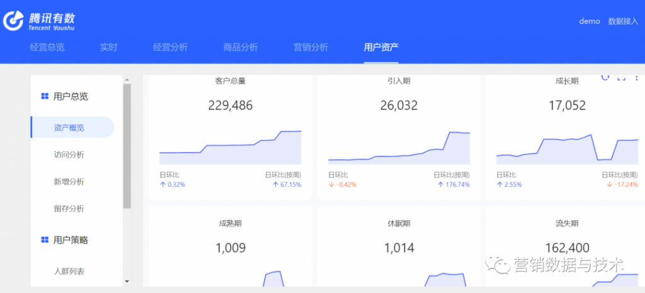Select the 营销分析 tab

pos(311,47)
